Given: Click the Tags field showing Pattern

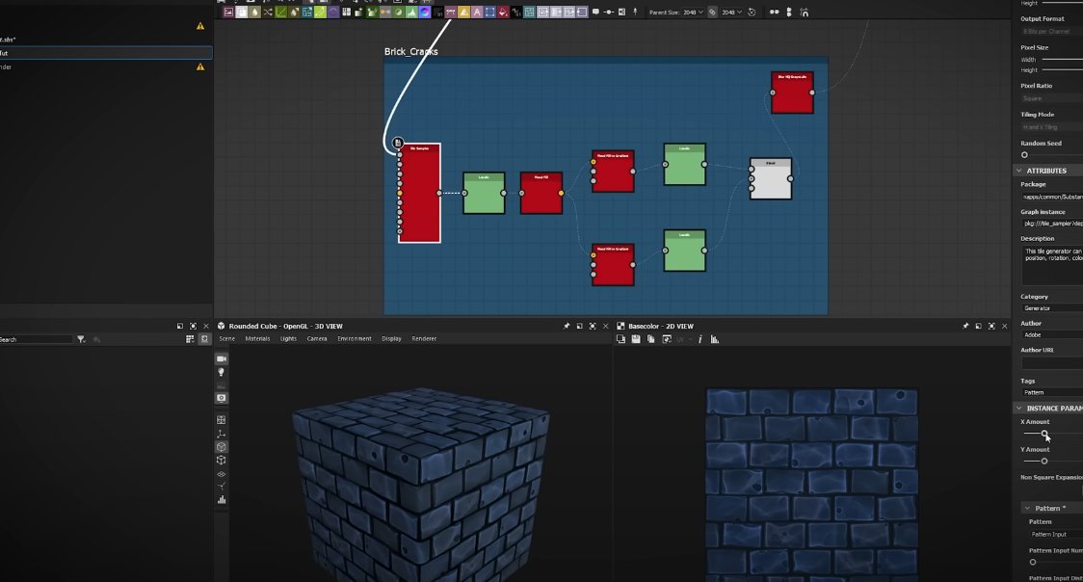Looking at the screenshot, I should tap(1052, 392).
